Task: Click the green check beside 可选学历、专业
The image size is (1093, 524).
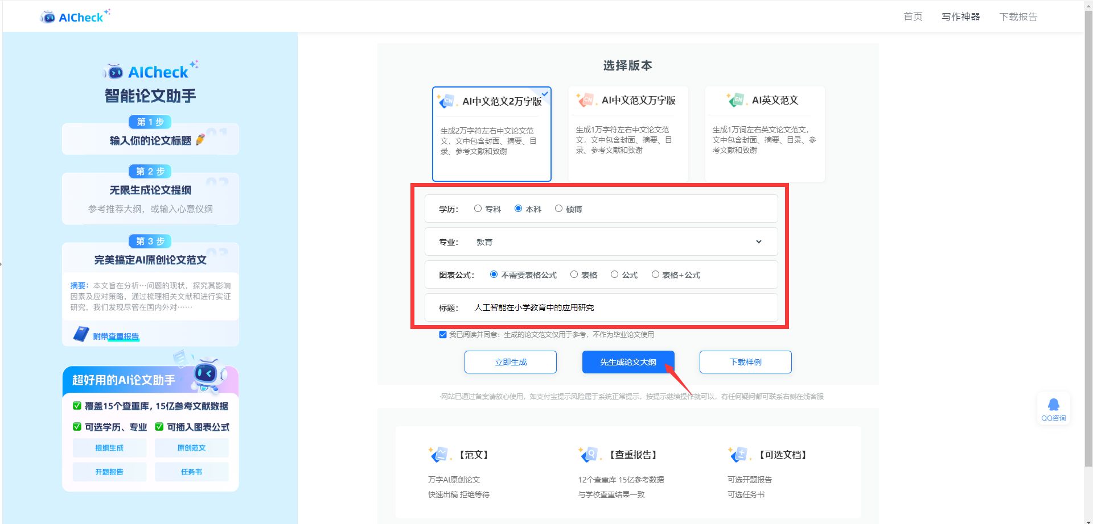Action: [77, 427]
